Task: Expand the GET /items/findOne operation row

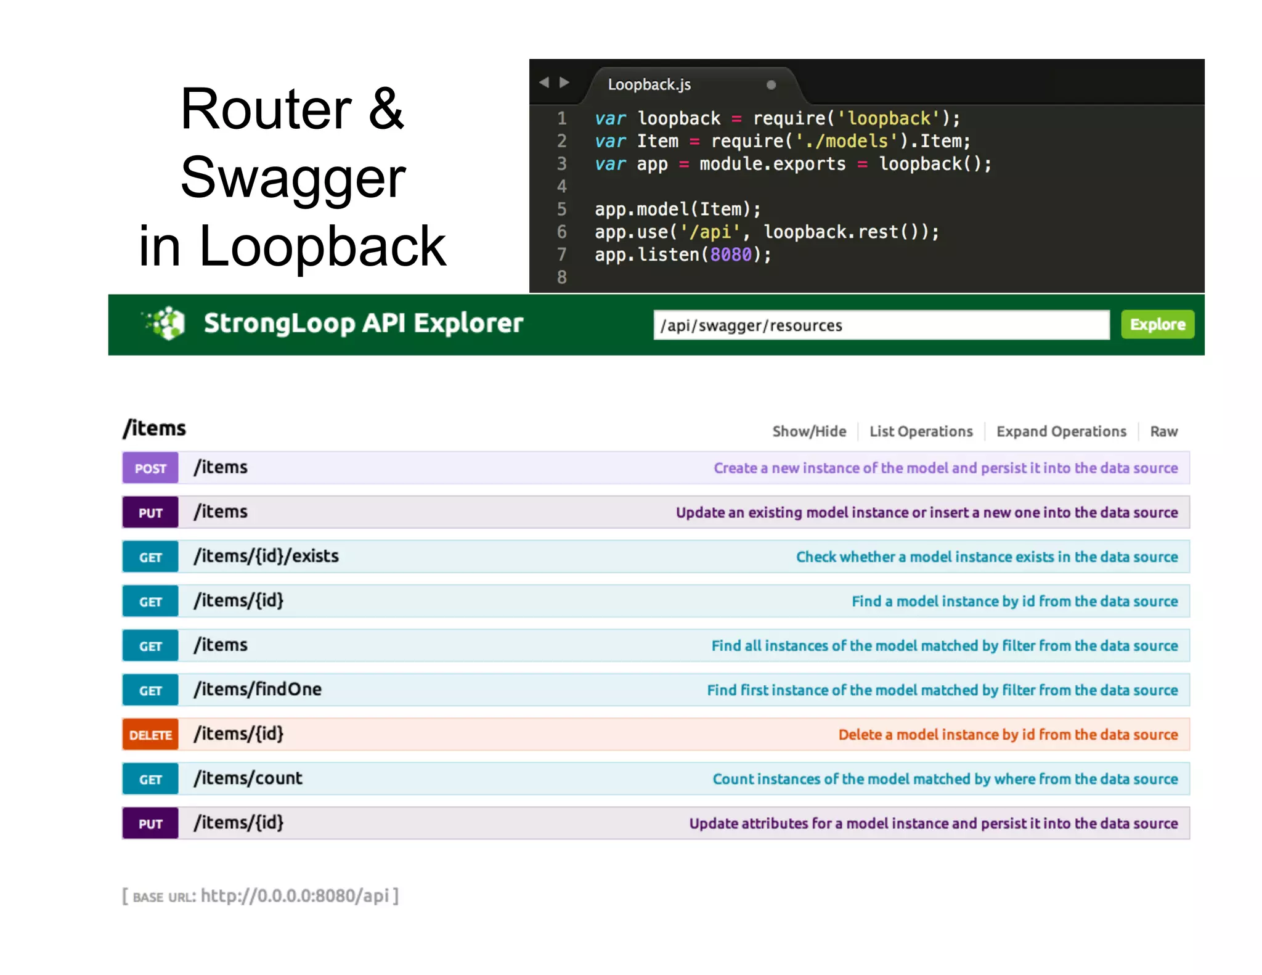Action: pos(258,689)
